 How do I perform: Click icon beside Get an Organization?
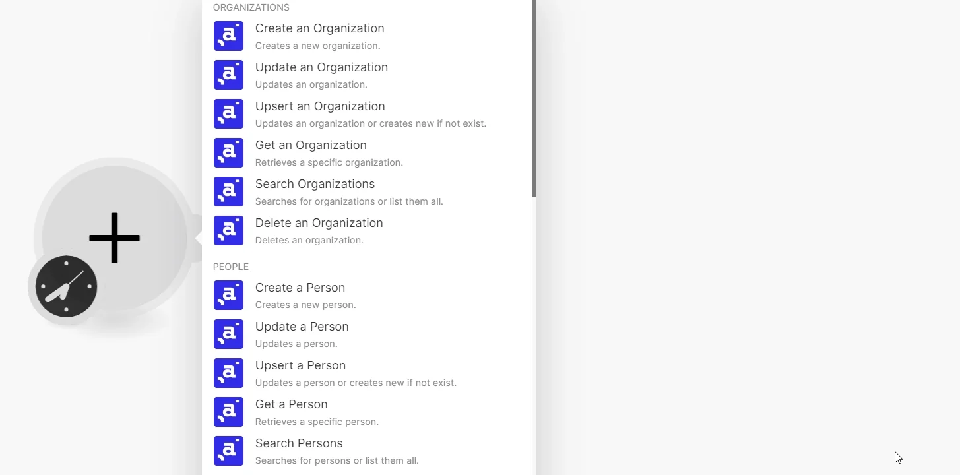228,153
